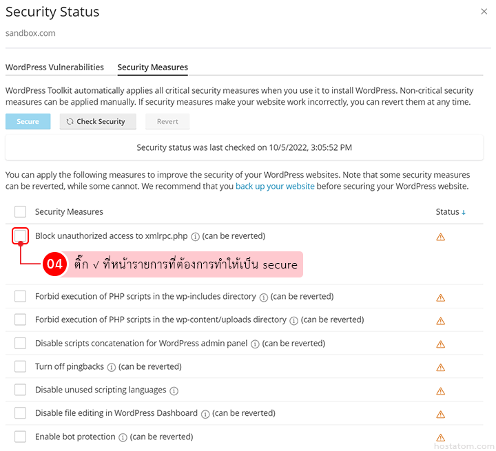Click info icon beside Turn off pingbacks
Image resolution: width=496 pixels, height=451 pixels.
[112, 368]
